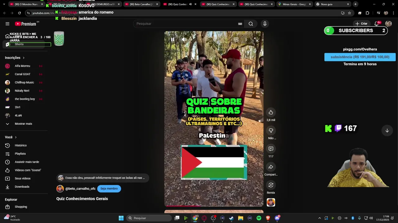Remix this short
The height and width of the screenshot is (223, 398).
point(271,185)
